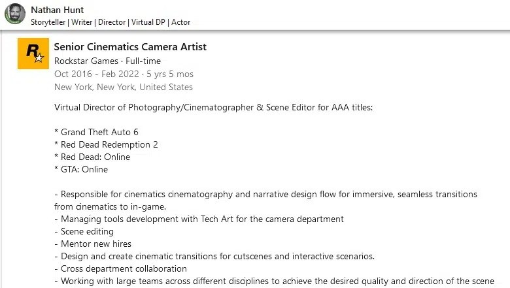The height and width of the screenshot is (288, 510).
Task: Click the Red Dead Redemption 2 entry
Action: coord(106,144)
